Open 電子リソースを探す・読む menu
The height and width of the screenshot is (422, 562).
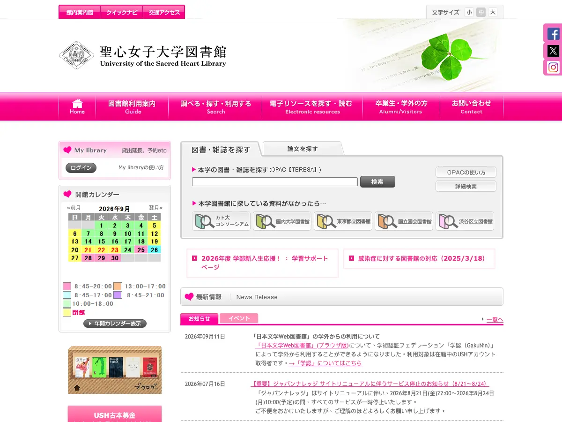[x=312, y=106]
